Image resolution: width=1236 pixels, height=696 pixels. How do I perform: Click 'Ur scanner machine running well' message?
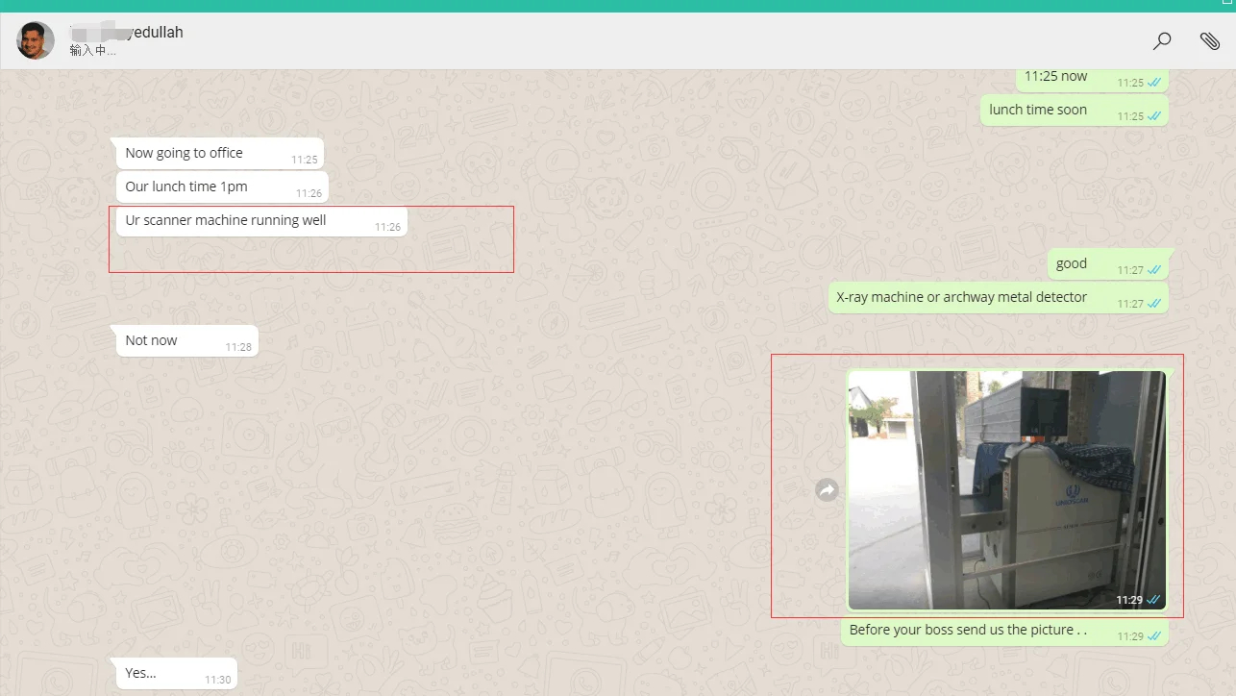click(x=226, y=220)
